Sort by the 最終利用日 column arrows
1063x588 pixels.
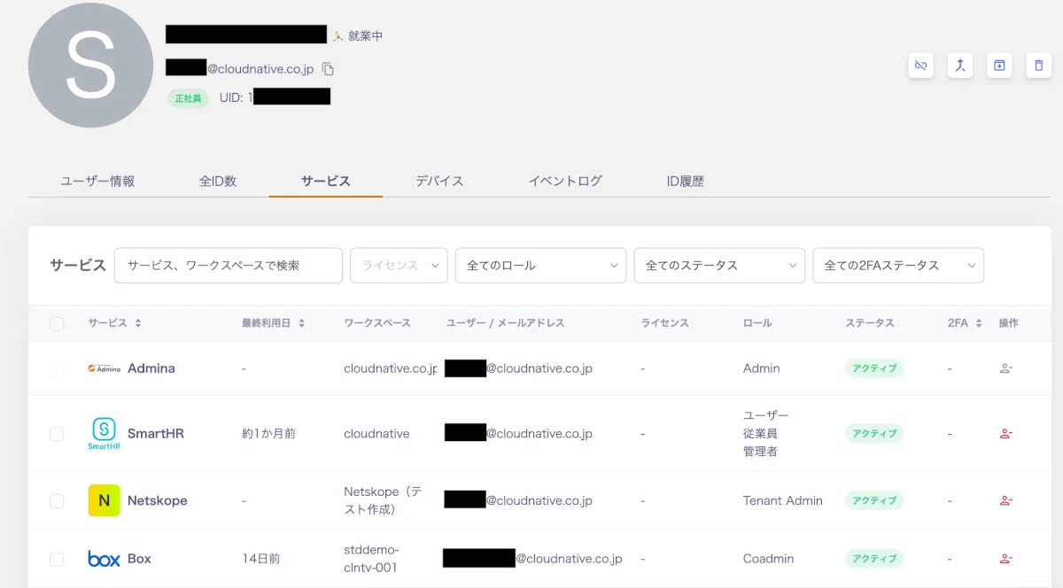[301, 324]
